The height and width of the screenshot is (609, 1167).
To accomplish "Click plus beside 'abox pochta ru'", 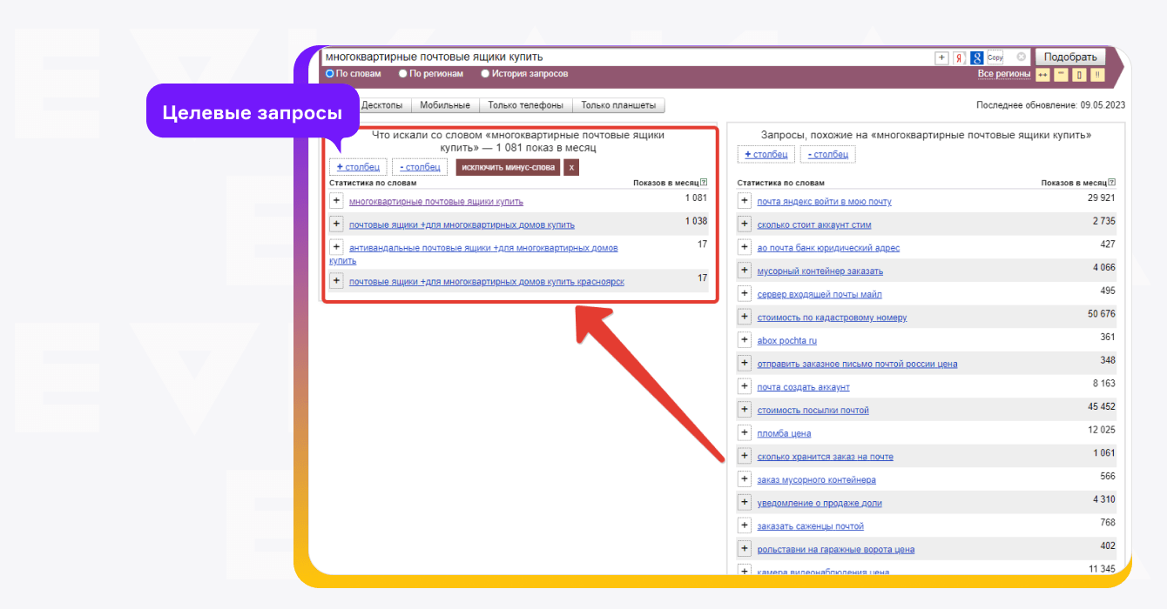I will point(745,340).
